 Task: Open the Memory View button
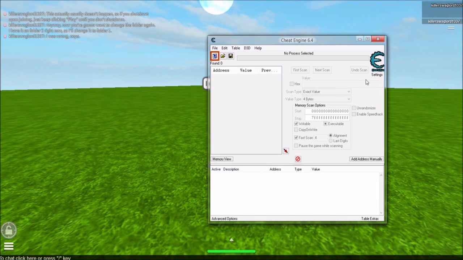tap(222, 159)
